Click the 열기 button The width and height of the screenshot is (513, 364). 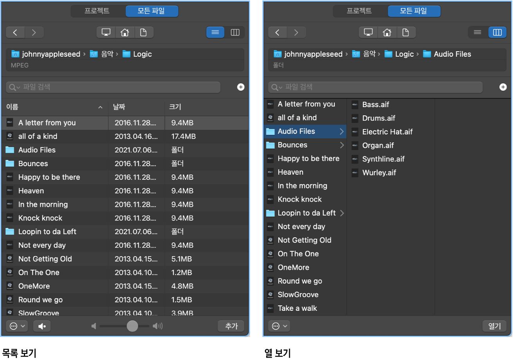tap(494, 326)
